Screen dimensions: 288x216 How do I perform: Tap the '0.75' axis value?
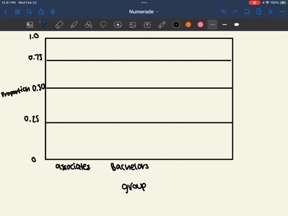pyautogui.click(x=35, y=58)
